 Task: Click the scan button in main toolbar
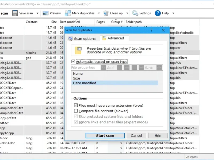point(4,13)
